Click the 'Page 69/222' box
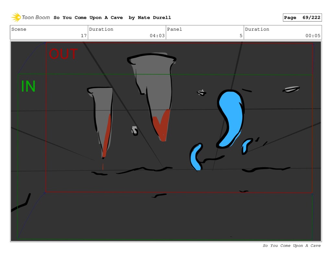The height and width of the screenshot is (257, 332). click(x=302, y=18)
